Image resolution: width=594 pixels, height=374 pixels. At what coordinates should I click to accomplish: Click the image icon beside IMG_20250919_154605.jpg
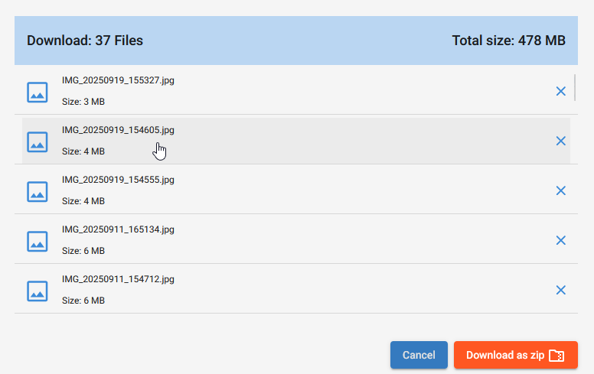[x=38, y=141]
